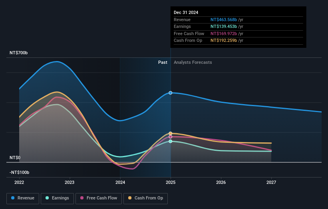Viewport: 328px width, 209px height.
Task: Toggle the Revenue series legend button
Action: point(23,198)
